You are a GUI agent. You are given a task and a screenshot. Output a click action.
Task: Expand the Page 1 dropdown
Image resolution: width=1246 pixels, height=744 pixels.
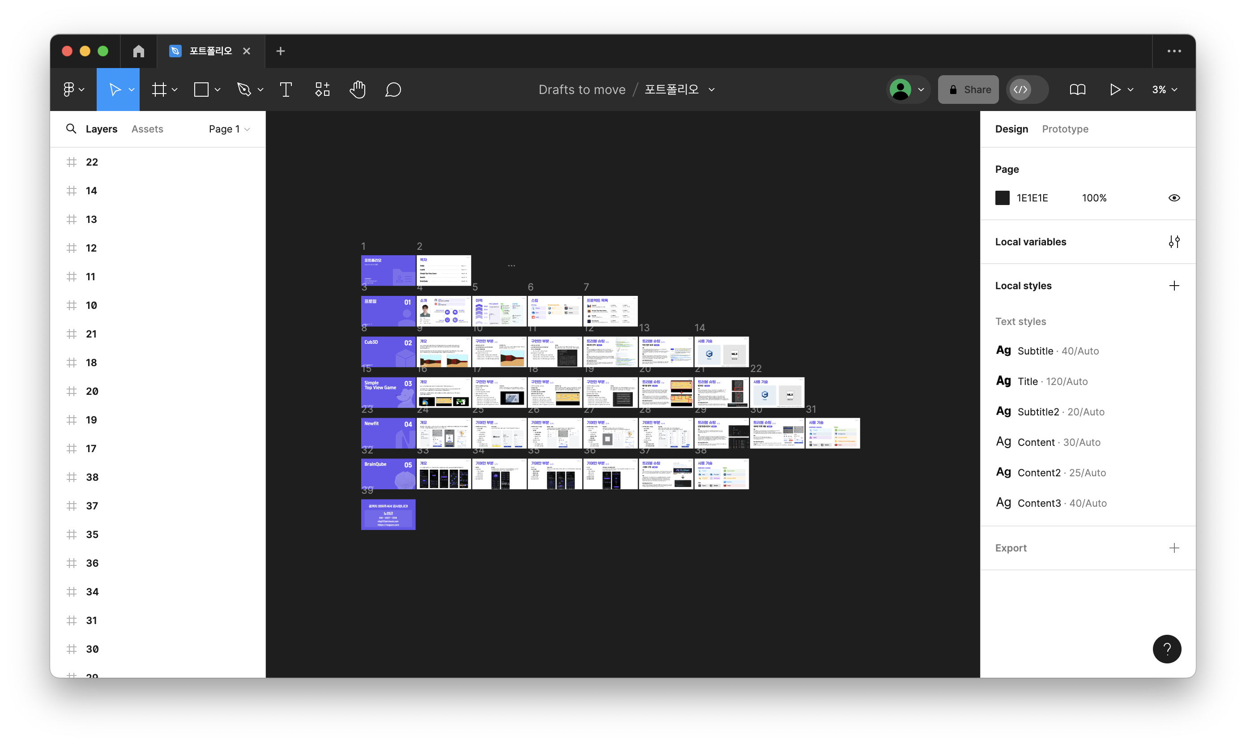point(229,129)
